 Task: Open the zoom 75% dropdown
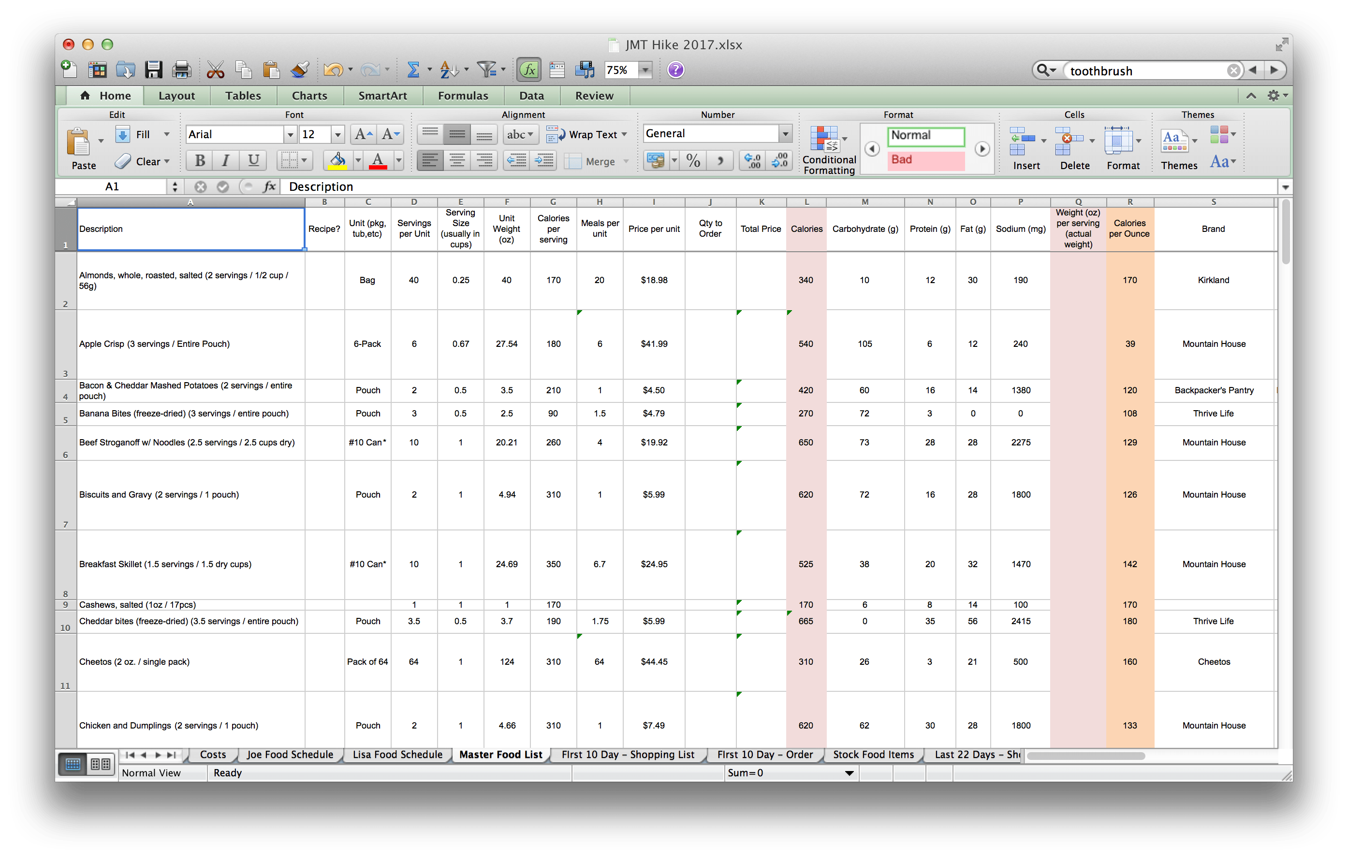pos(645,70)
